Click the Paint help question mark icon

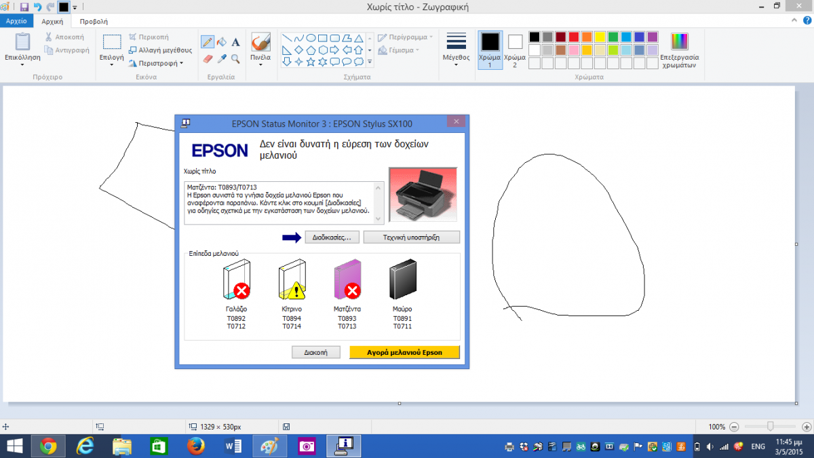(x=807, y=22)
